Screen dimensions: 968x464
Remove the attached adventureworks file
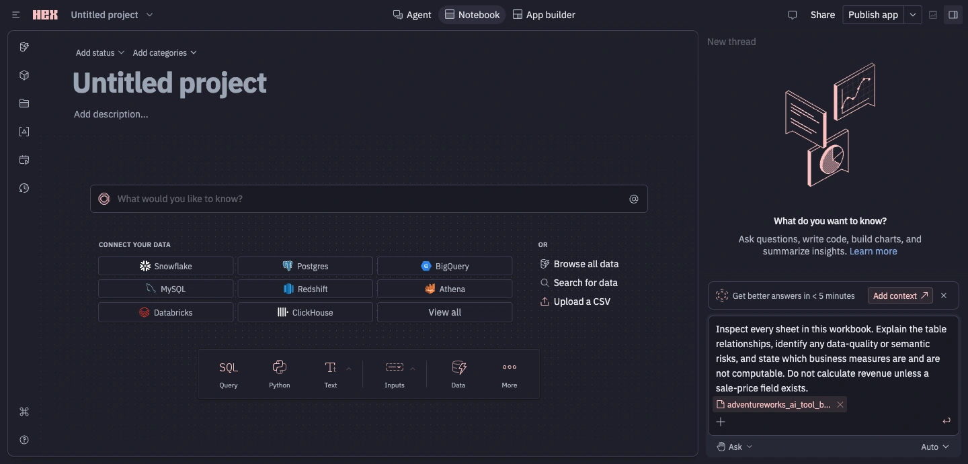pos(840,404)
